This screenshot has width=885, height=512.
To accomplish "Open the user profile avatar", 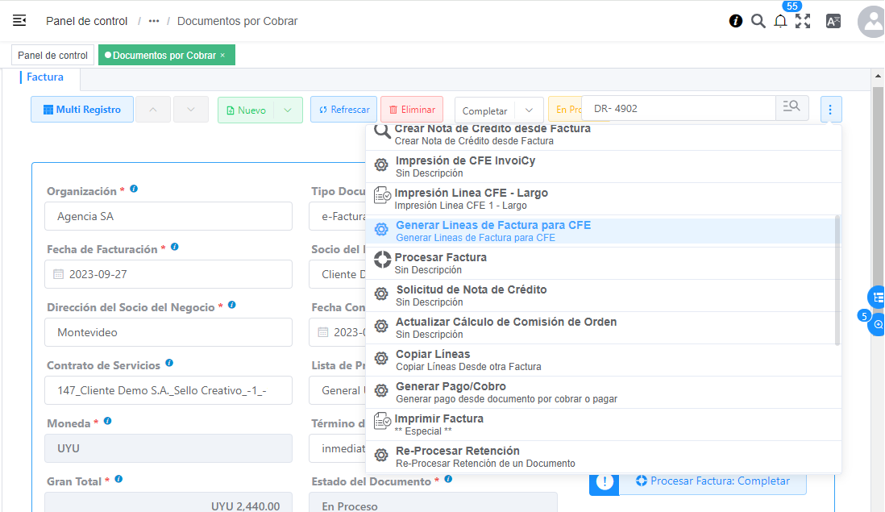I will tap(872, 22).
